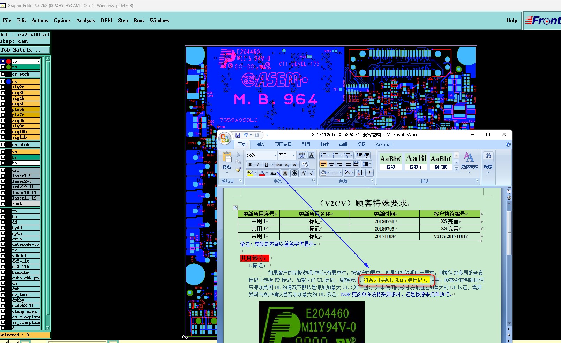Toggle checkbox for layer sig11b
This screenshot has height=343, width=561.
click(3, 137)
